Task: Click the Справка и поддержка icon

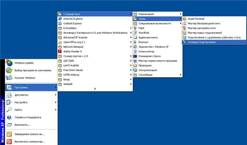Action: (x=9, y=117)
